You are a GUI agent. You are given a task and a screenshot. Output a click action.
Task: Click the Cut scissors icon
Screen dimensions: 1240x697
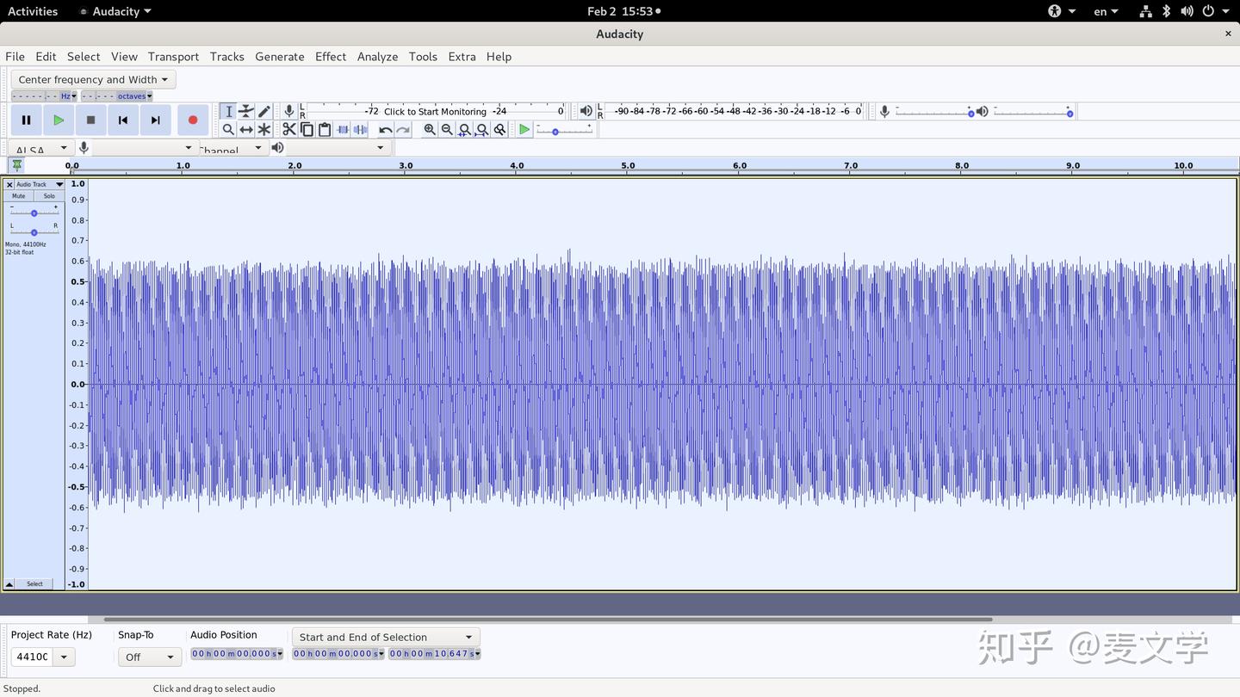click(289, 129)
